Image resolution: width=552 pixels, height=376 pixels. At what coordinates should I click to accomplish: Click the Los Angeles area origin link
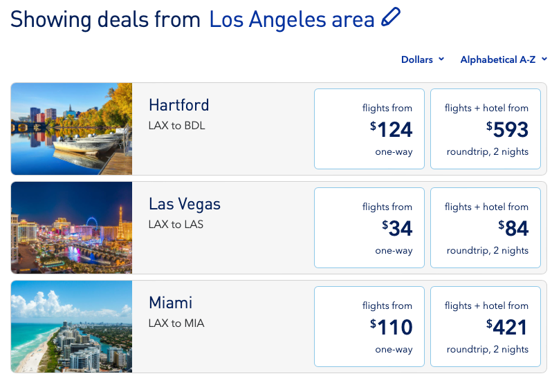(x=292, y=19)
